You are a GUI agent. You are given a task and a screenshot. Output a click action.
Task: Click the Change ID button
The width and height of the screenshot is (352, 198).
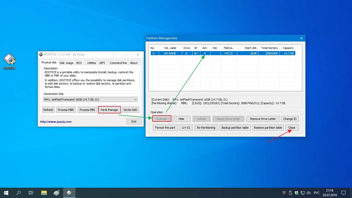pyautogui.click(x=290, y=119)
